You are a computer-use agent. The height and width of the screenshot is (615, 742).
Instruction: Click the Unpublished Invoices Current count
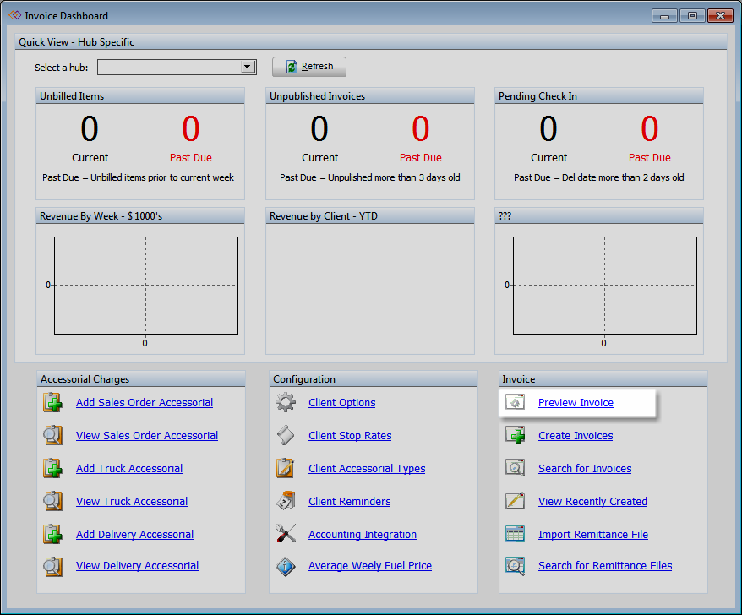[x=319, y=128]
